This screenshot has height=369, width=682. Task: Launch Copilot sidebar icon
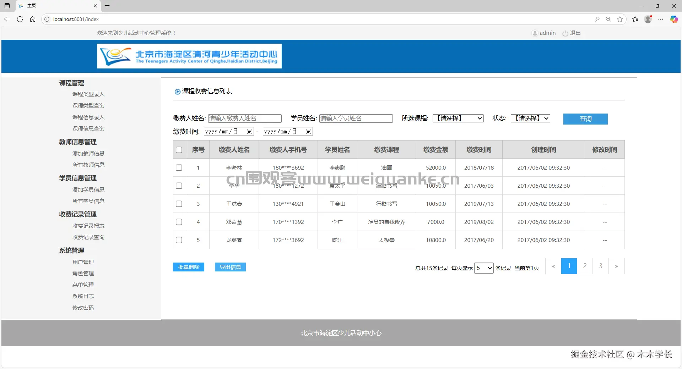click(674, 19)
